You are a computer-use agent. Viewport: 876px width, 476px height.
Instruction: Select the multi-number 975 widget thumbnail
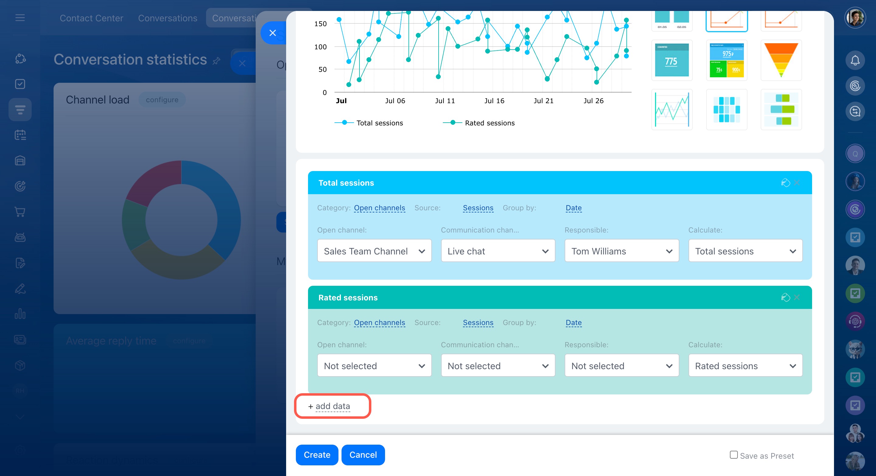[726, 60]
